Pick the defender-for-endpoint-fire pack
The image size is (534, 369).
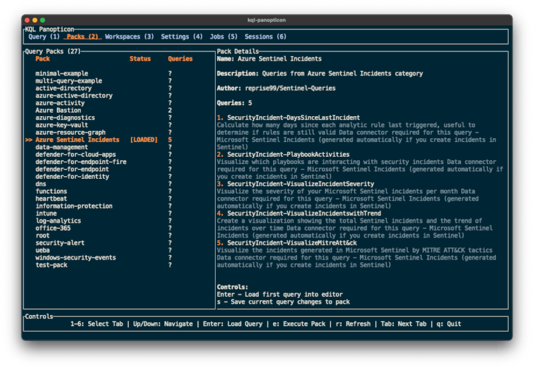[x=81, y=162]
